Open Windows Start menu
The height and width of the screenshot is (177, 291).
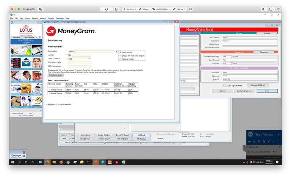pyautogui.click(x=13, y=162)
